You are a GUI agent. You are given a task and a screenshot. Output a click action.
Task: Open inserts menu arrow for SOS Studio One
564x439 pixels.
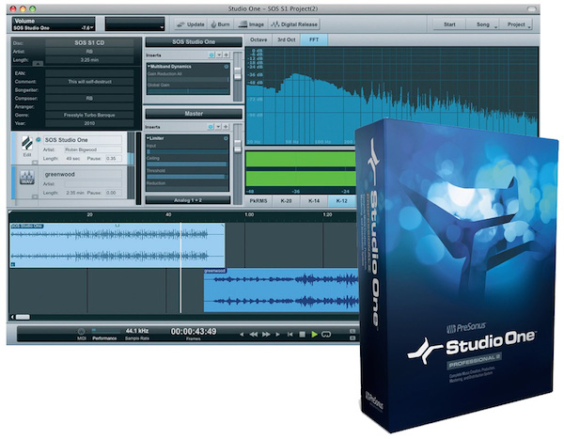[x=219, y=55]
